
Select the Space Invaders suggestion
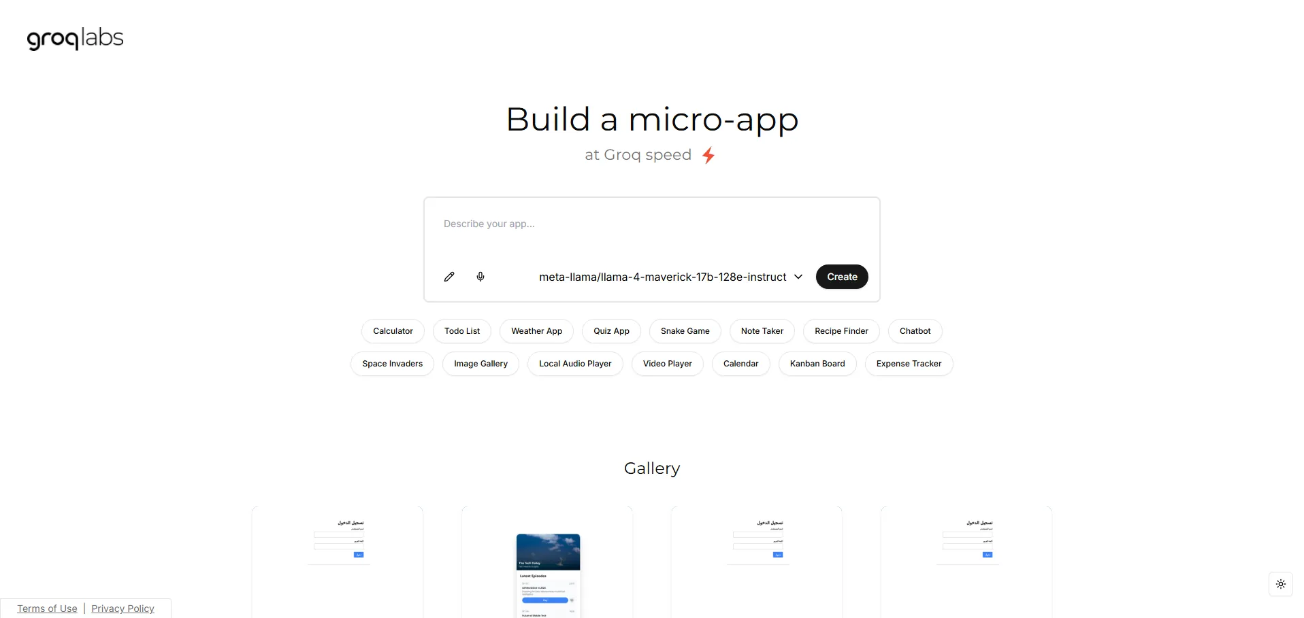point(392,364)
